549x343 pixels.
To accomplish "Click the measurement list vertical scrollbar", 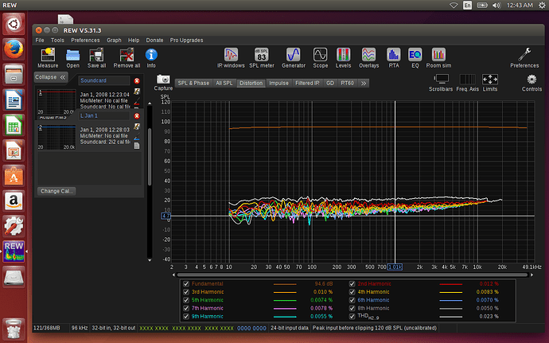I will click(150, 157).
